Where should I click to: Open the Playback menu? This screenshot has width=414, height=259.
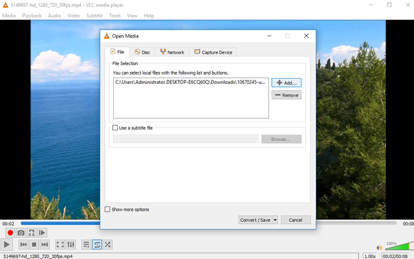pyautogui.click(x=32, y=16)
